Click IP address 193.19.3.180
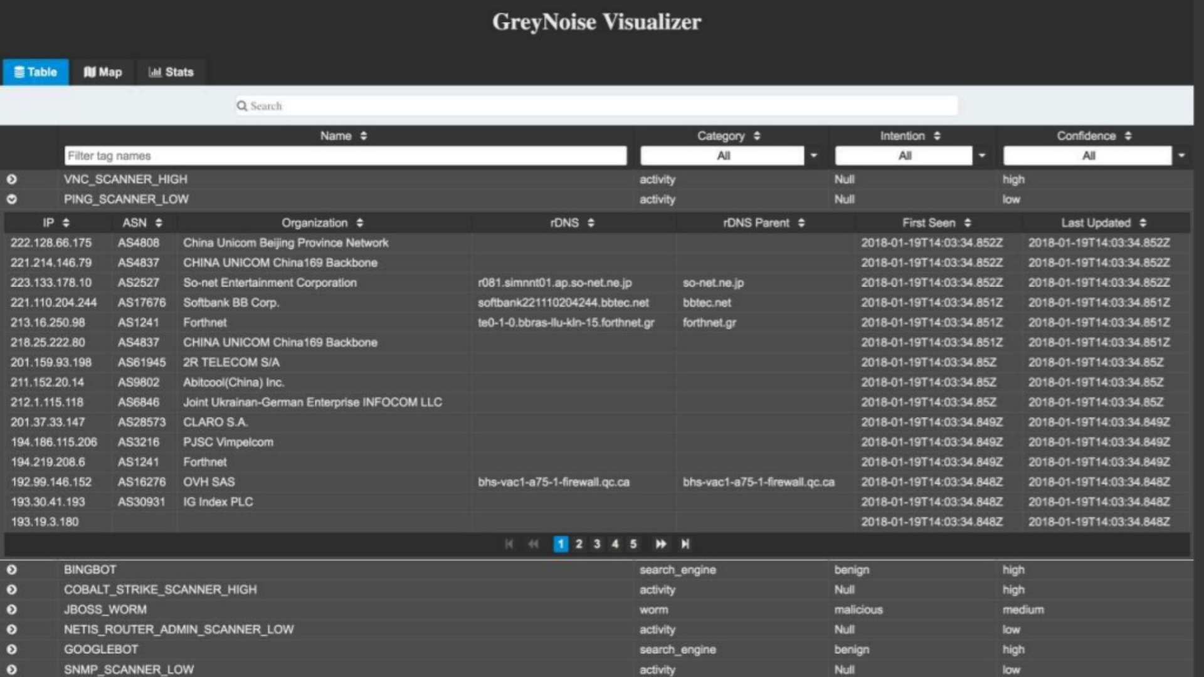 pos(45,522)
